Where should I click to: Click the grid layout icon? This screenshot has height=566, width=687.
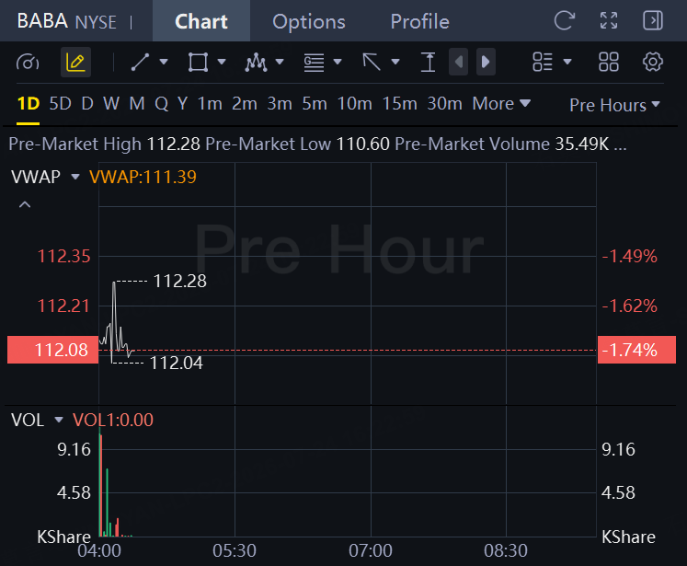[609, 62]
